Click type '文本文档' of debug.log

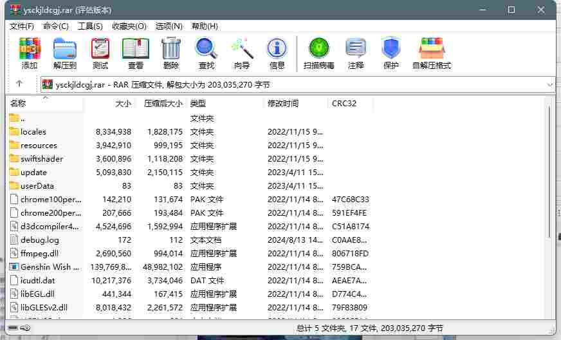click(206, 240)
